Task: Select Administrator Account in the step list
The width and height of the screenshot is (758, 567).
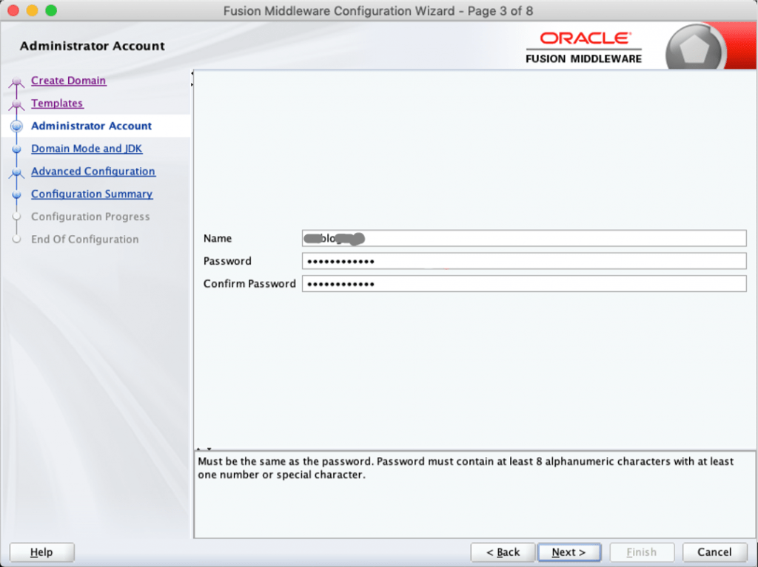Action: tap(91, 126)
